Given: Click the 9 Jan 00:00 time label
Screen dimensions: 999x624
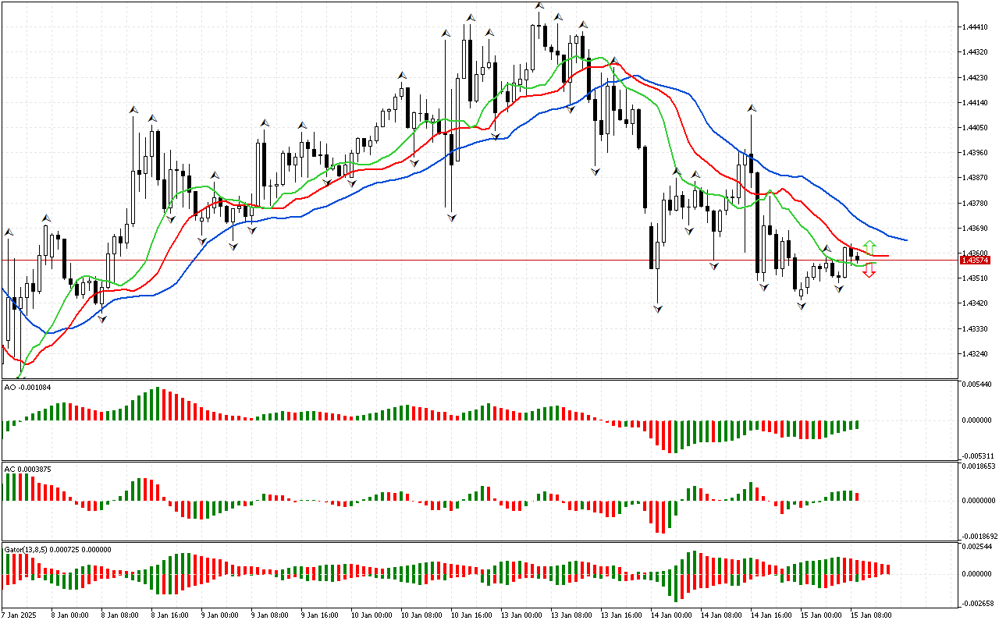Looking at the screenshot, I should [x=219, y=615].
